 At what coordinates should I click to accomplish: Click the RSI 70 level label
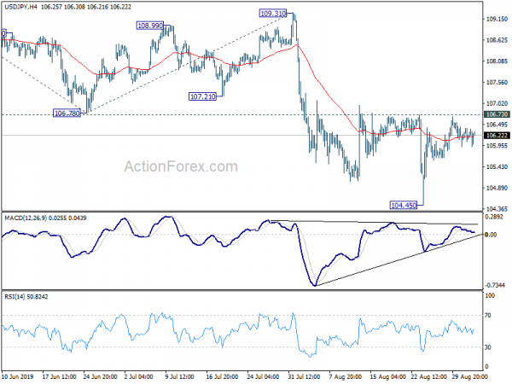(x=488, y=316)
